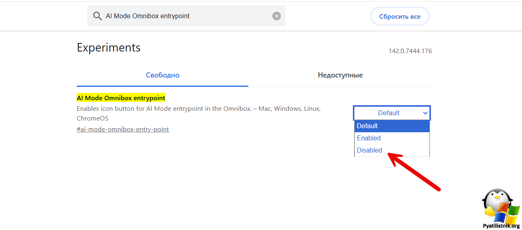Clear the flags search field
This screenshot has width=522, height=230.
276,16
